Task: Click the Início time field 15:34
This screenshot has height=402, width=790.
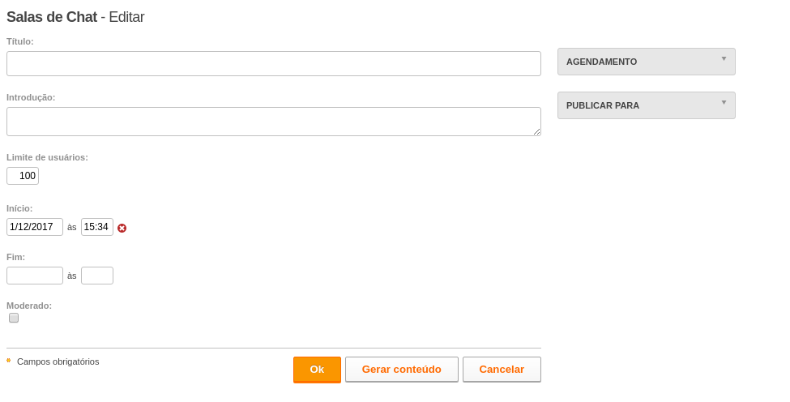Action: click(x=97, y=227)
